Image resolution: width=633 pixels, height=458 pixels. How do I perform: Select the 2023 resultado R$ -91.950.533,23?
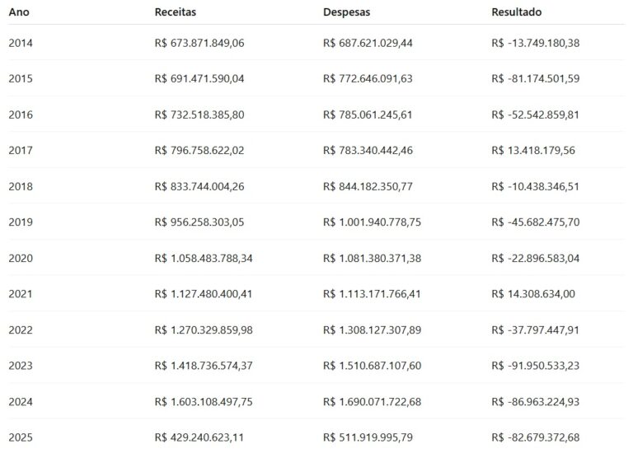[x=536, y=366]
